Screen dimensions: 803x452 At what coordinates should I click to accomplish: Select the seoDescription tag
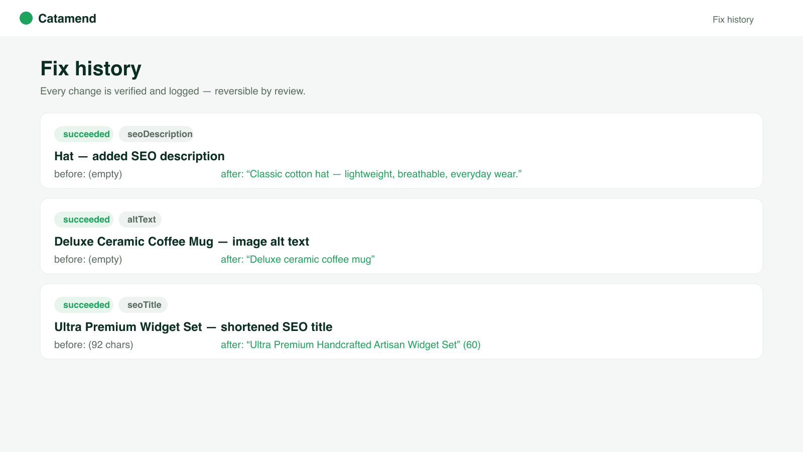(156, 134)
